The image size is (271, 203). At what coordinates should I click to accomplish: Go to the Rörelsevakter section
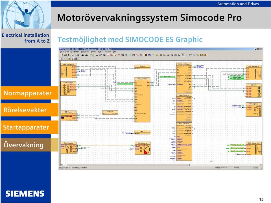29,110
